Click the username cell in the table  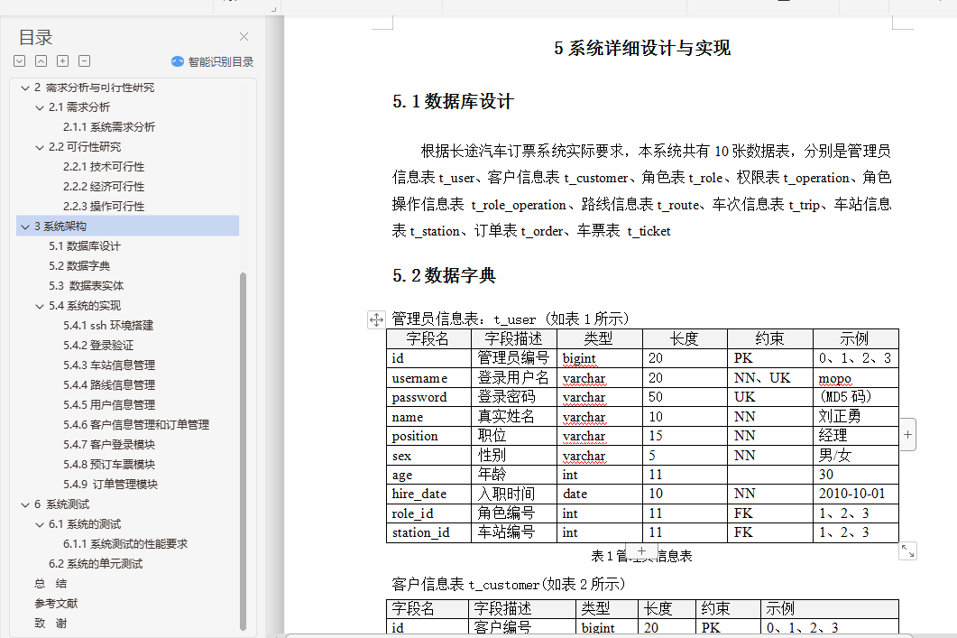click(428, 378)
